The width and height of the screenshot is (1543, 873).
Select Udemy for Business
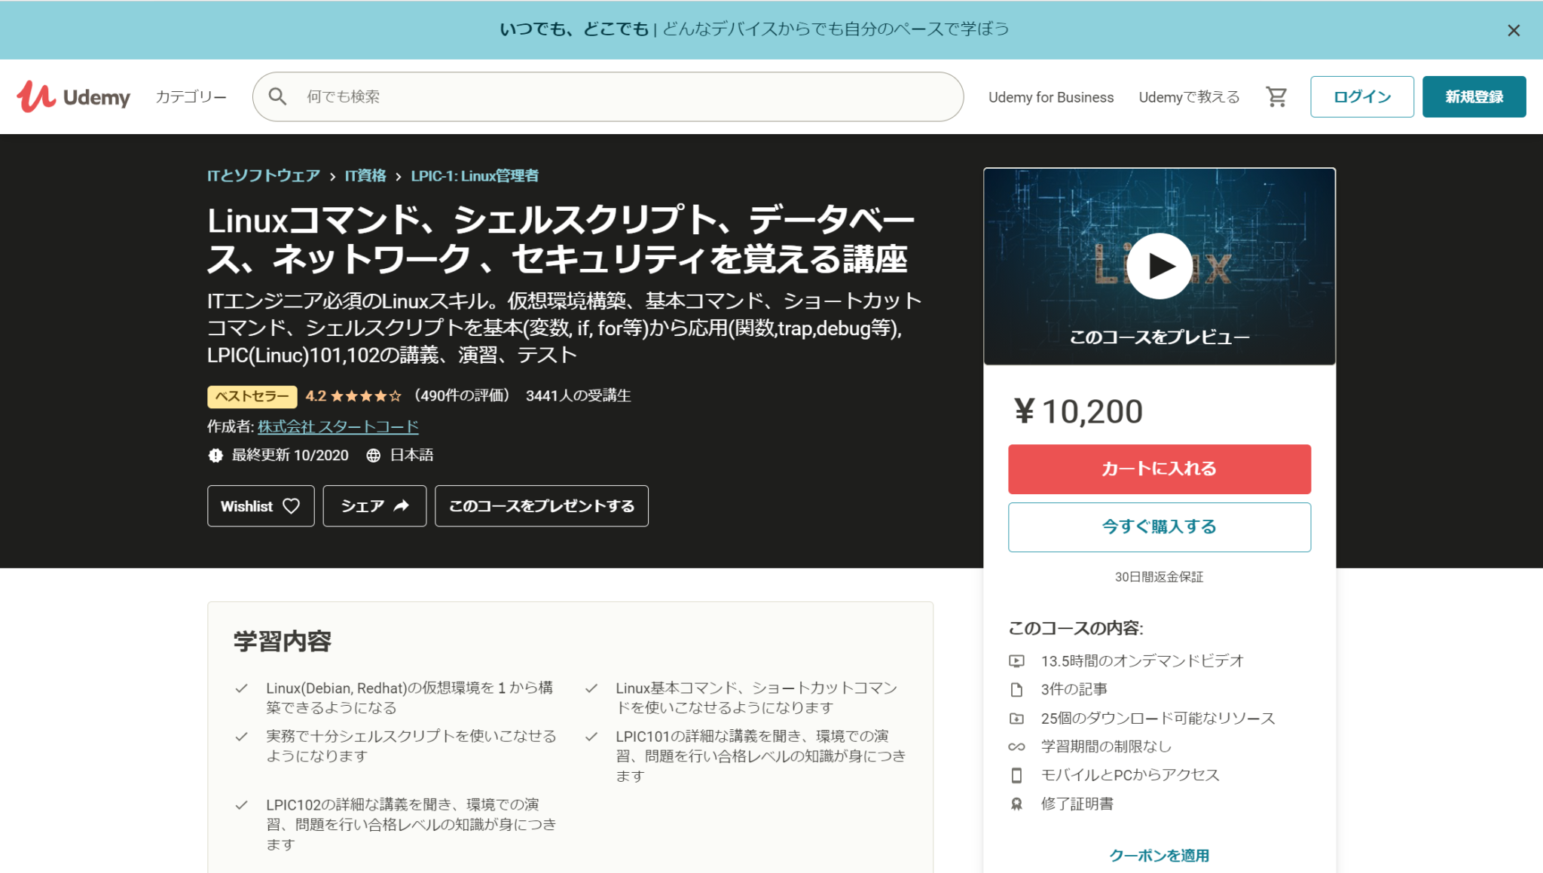(x=1052, y=96)
